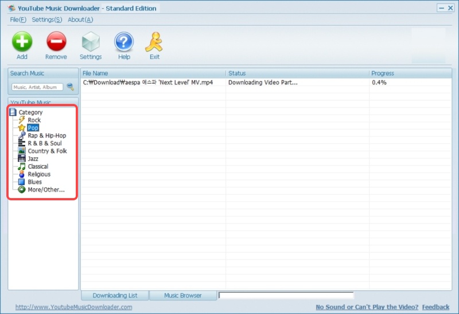
Task: Click the app logo in title bar
Action: 11,8
